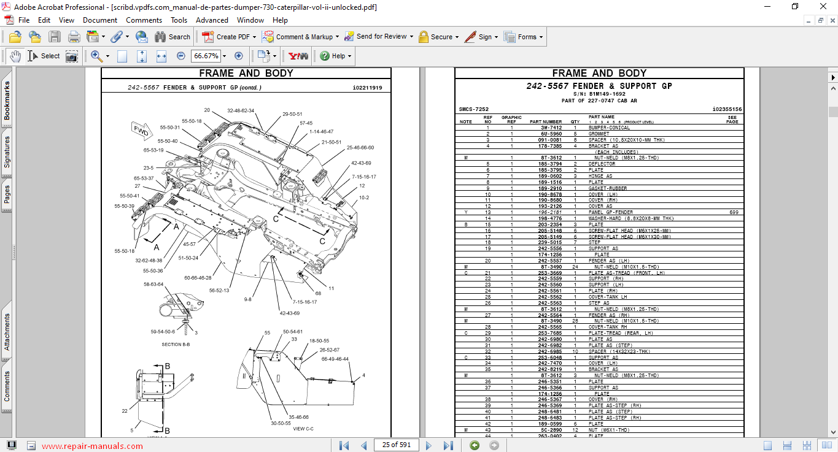Image resolution: width=838 pixels, height=452 pixels.
Task: Expand the Comment & Markup dropdown
Action: [338, 37]
